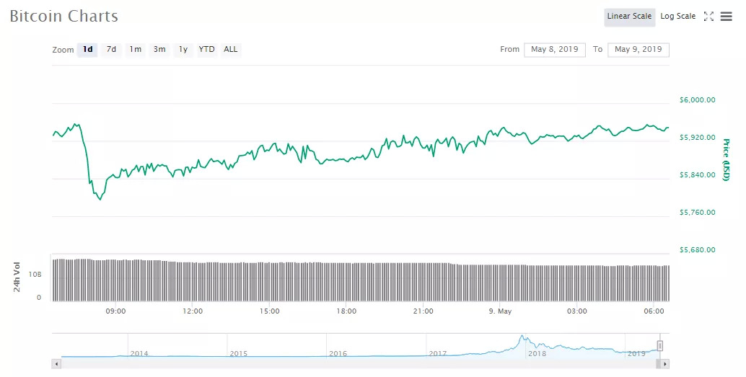Open the chart hamburger menu
The width and height of the screenshot is (746, 377).
click(727, 17)
